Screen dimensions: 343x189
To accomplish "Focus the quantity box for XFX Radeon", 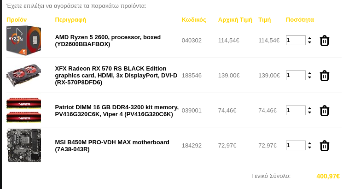I will 296,75.
